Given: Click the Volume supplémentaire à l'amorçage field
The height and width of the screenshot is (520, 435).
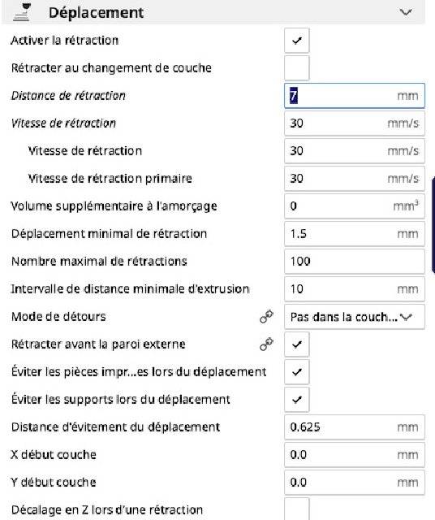Looking at the screenshot, I should (x=355, y=206).
